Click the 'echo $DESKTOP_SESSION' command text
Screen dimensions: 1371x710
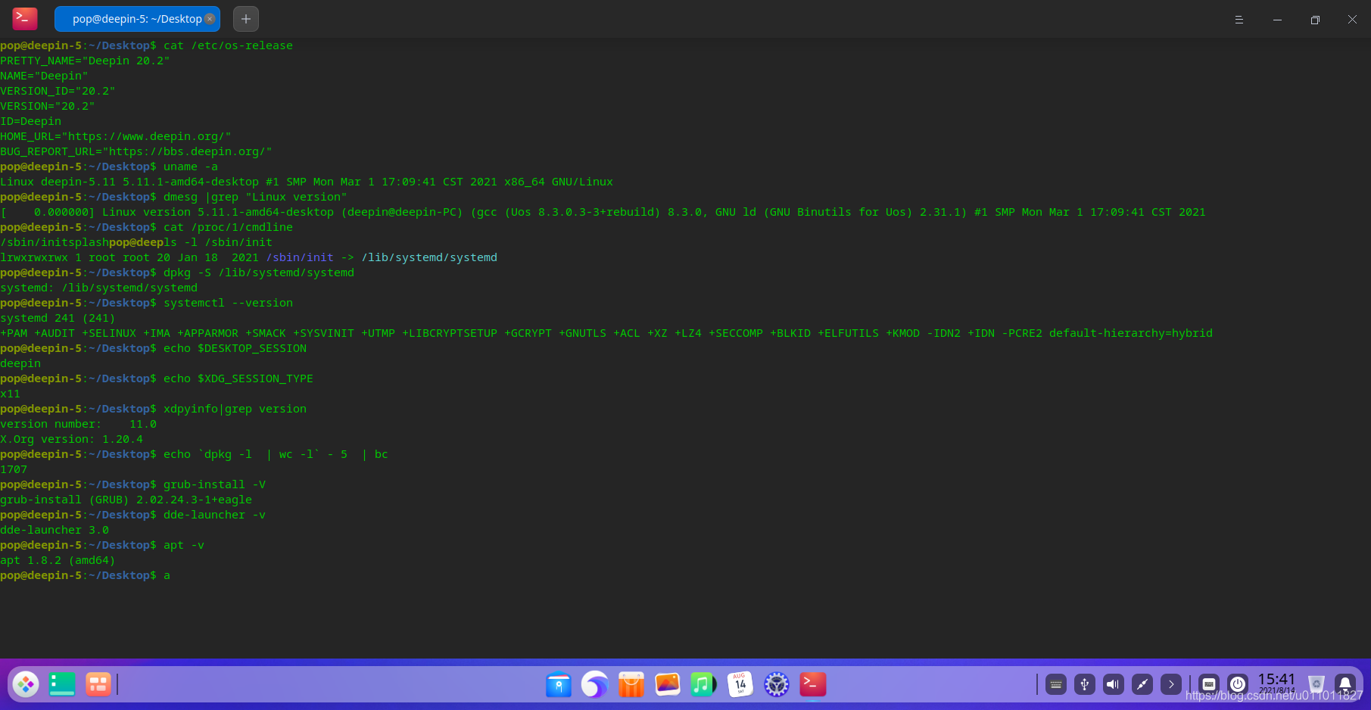point(235,348)
